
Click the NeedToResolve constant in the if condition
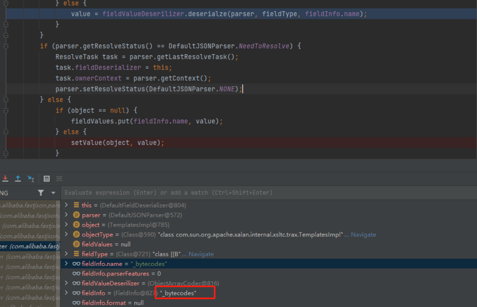(x=264, y=46)
